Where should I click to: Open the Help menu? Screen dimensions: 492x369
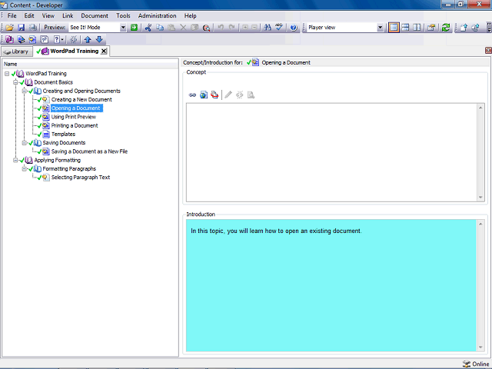point(190,15)
